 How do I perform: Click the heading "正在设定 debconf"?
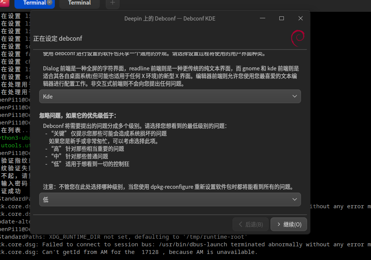[58, 38]
